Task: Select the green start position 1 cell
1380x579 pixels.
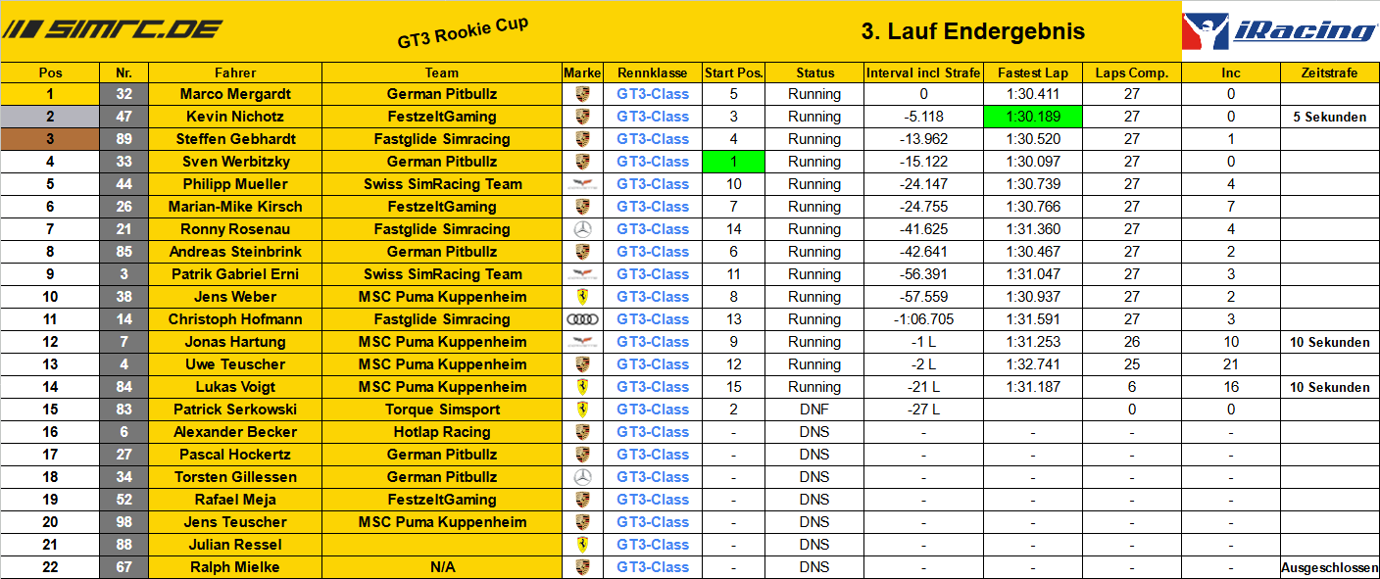Action: click(733, 162)
